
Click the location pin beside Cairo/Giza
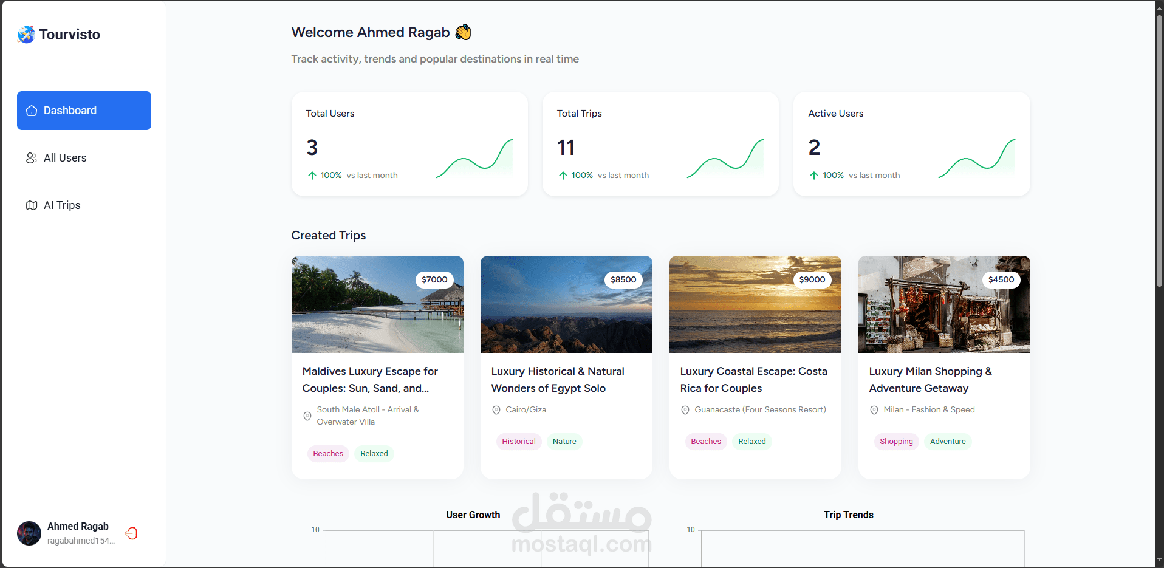pos(496,410)
